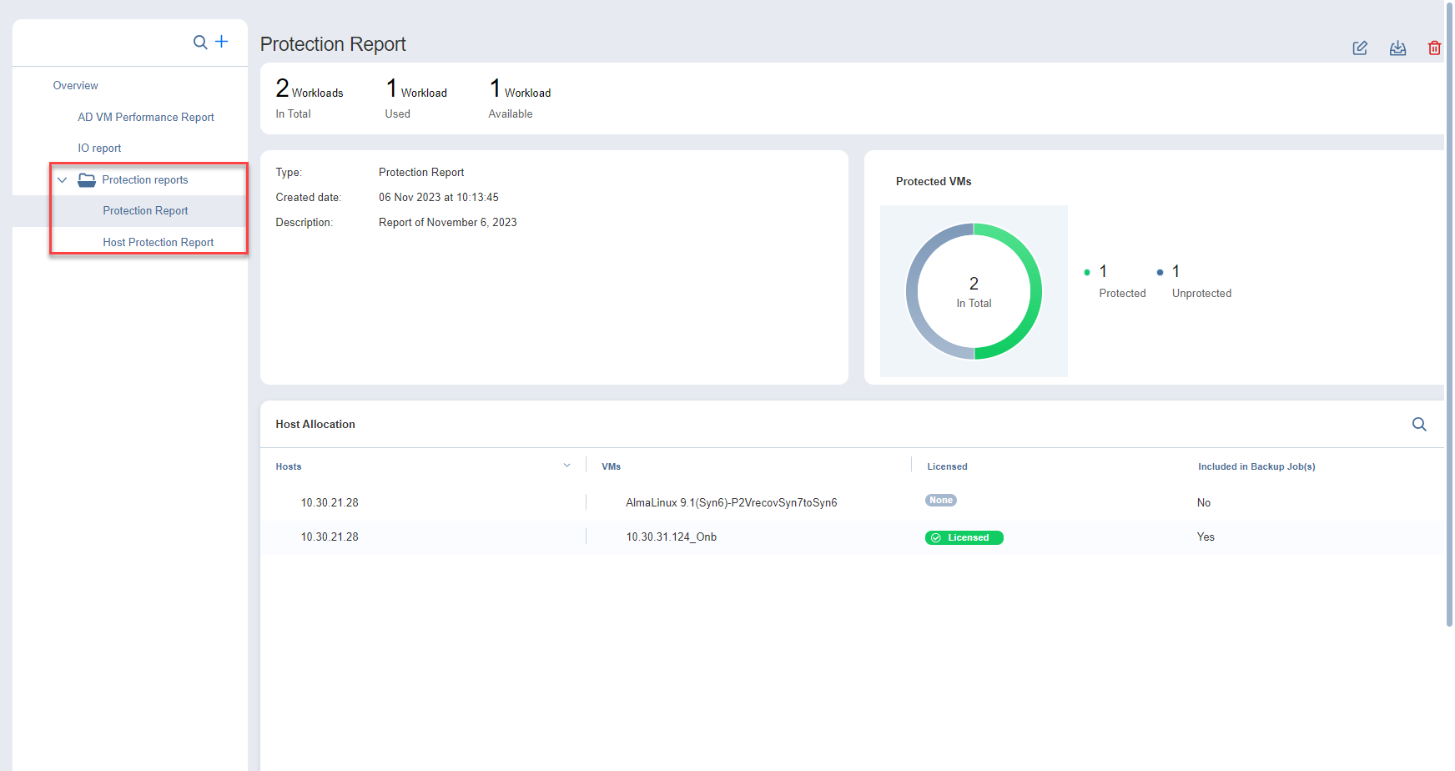Click the search icon in sidebar
1455x771 pixels.
(x=200, y=42)
